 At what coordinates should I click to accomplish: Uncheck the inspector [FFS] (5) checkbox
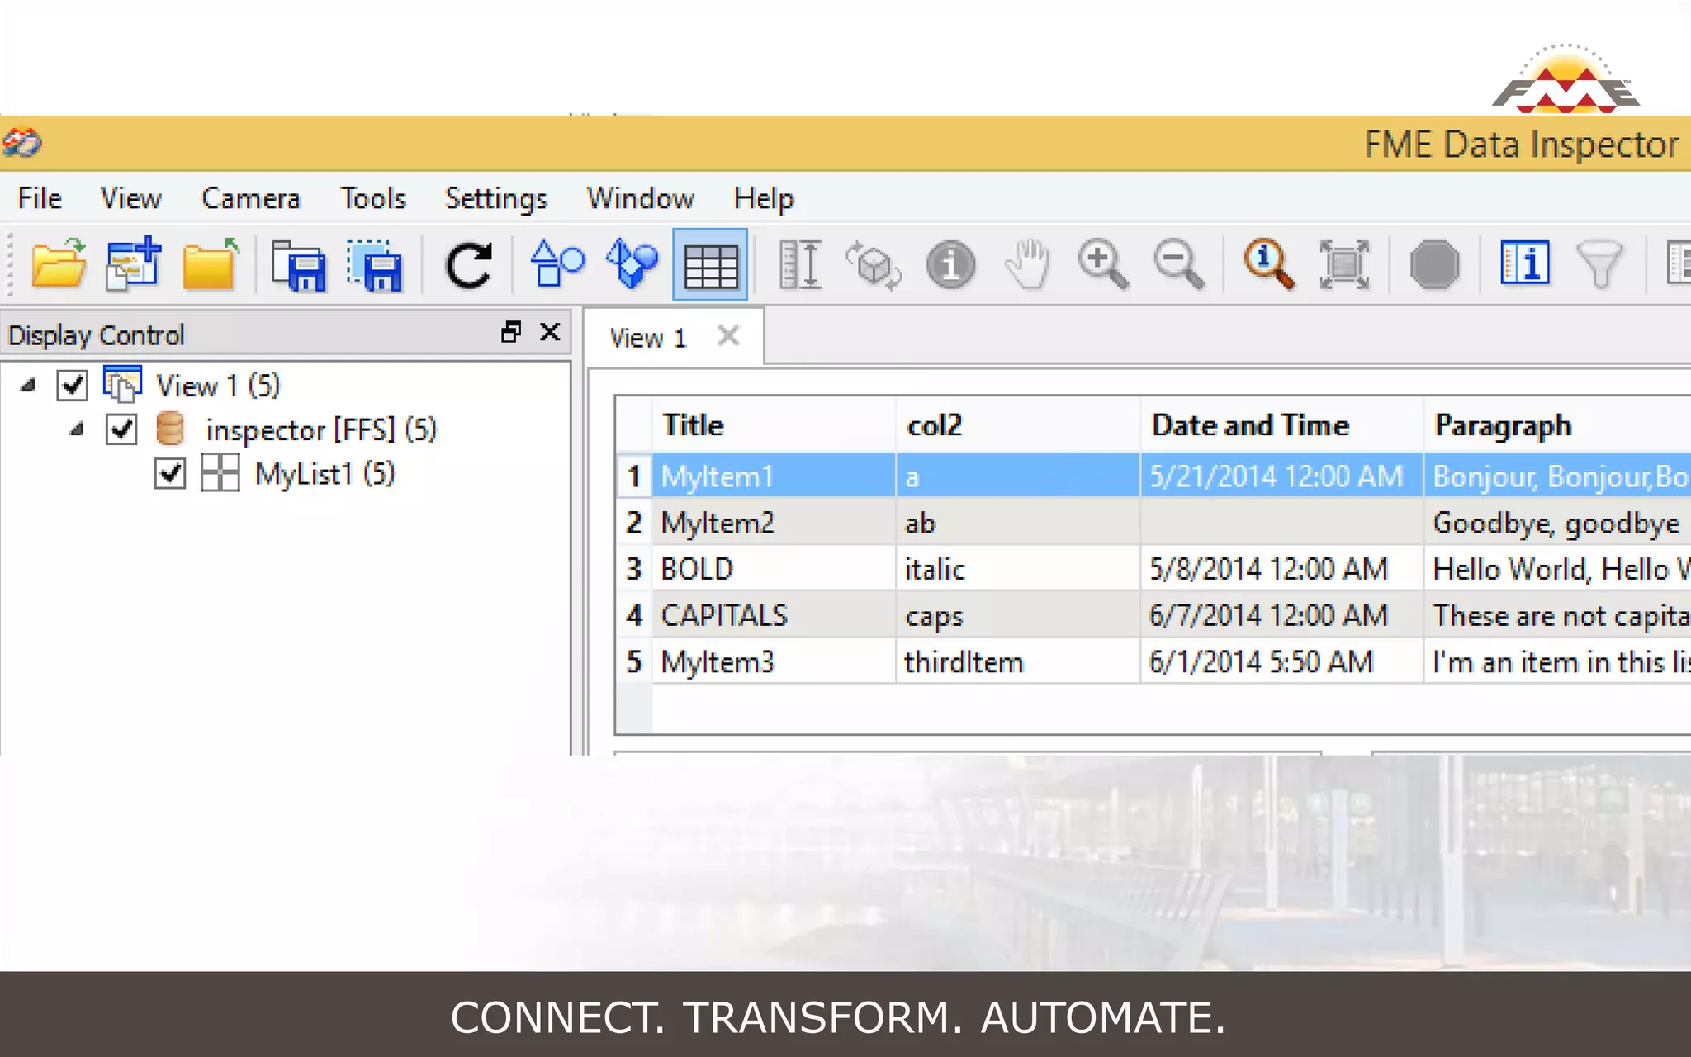[121, 429]
